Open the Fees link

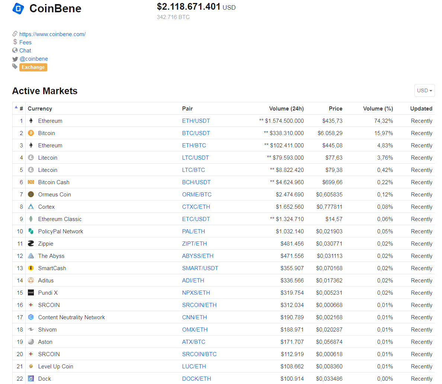(25, 42)
